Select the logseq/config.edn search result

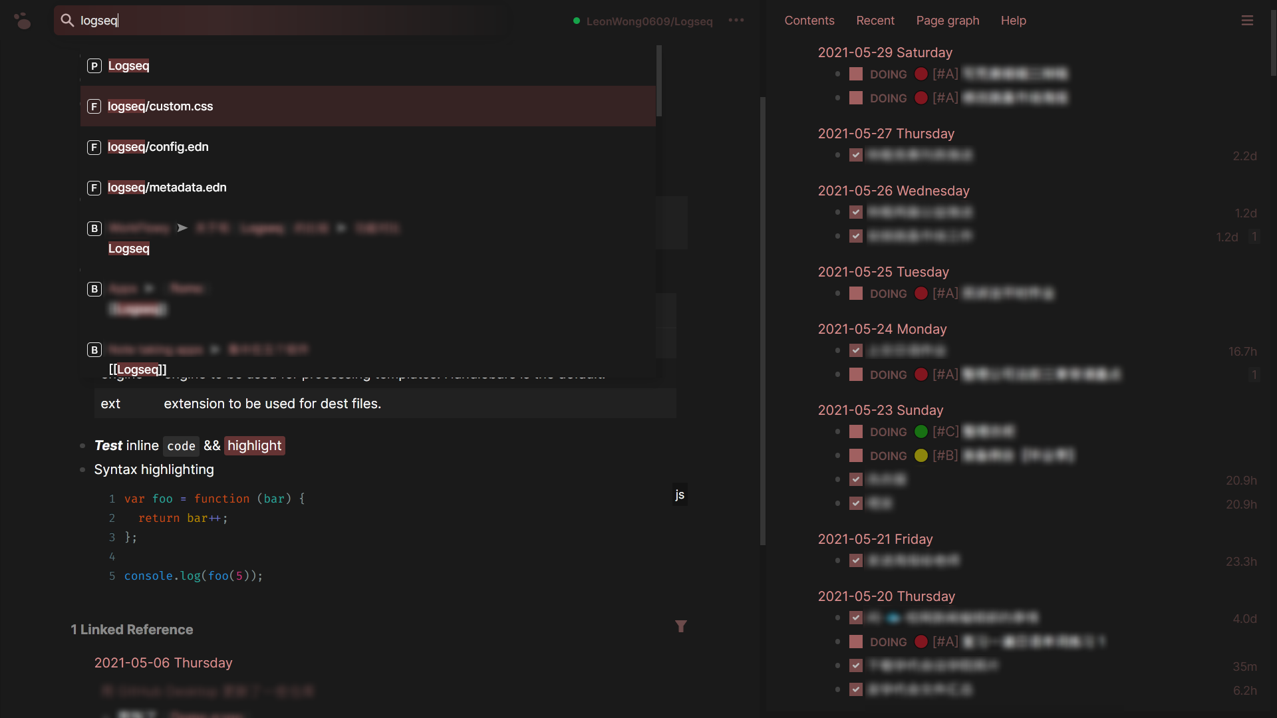[158, 147]
